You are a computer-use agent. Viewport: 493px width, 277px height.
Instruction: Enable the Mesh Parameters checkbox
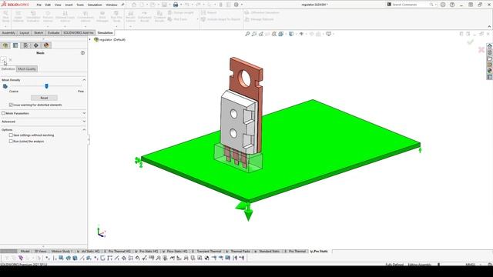click(x=3, y=113)
